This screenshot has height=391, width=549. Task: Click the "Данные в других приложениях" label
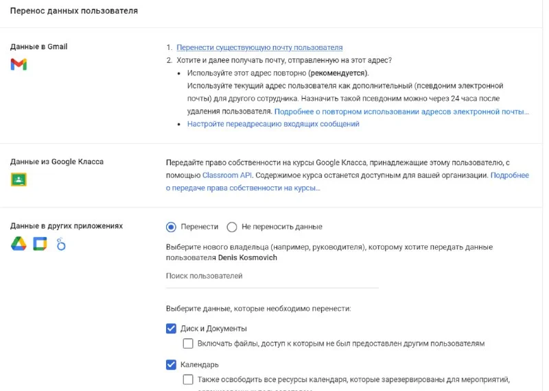67,226
